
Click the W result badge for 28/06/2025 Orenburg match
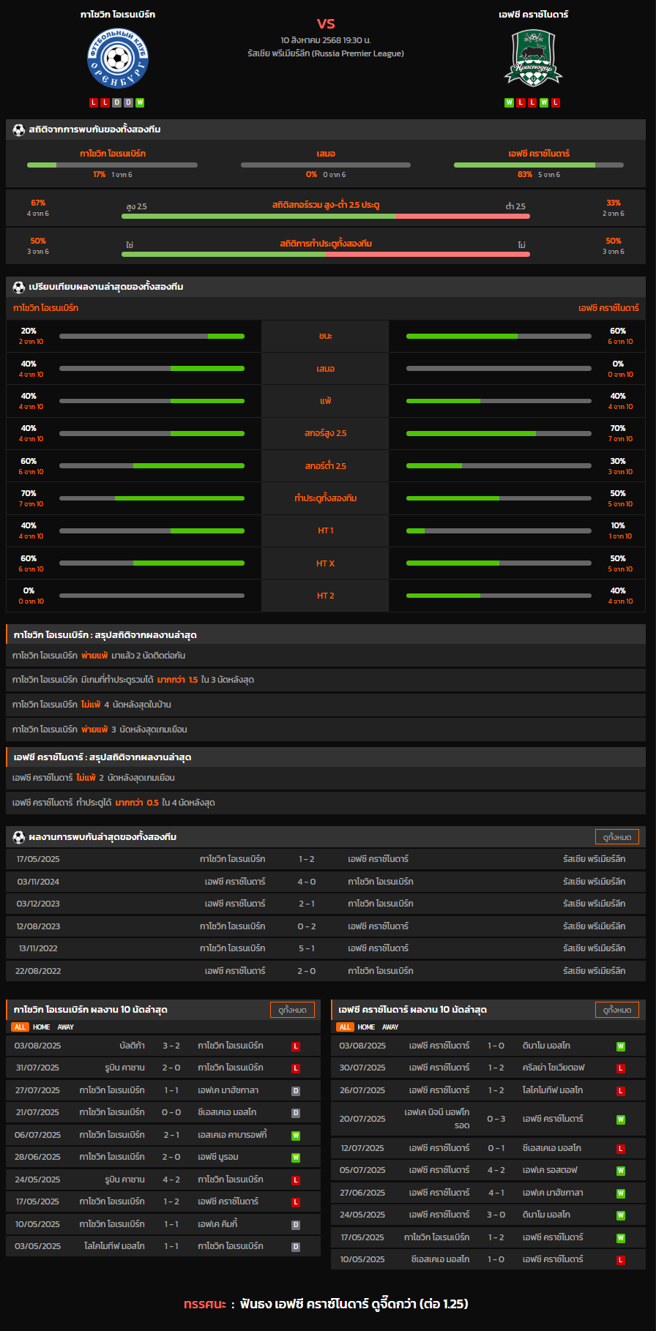[296, 1158]
